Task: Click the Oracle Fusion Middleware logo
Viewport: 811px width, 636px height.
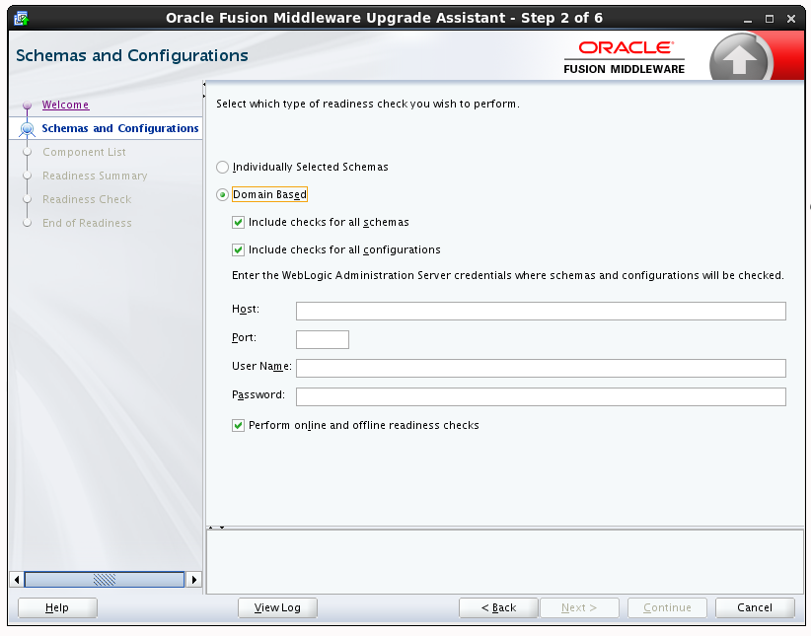Action: point(625,57)
